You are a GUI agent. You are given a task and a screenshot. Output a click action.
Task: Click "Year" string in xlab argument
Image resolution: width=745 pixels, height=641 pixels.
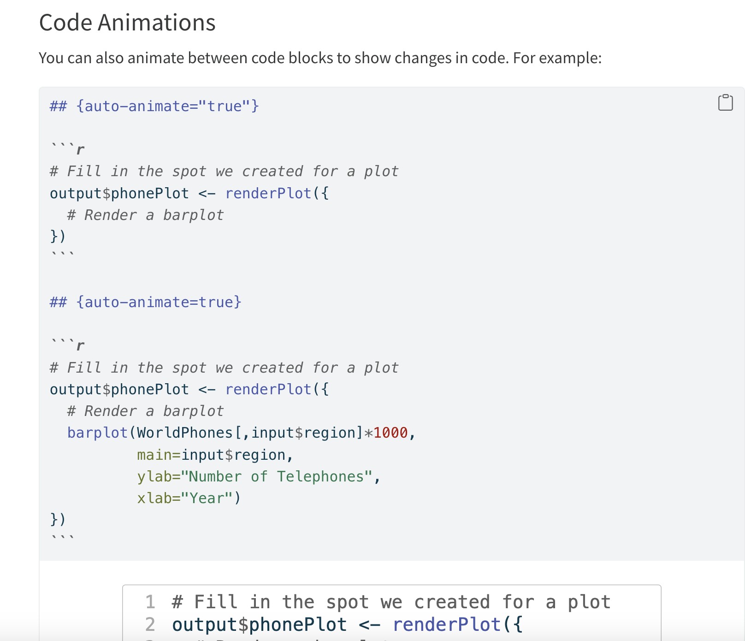coord(207,498)
